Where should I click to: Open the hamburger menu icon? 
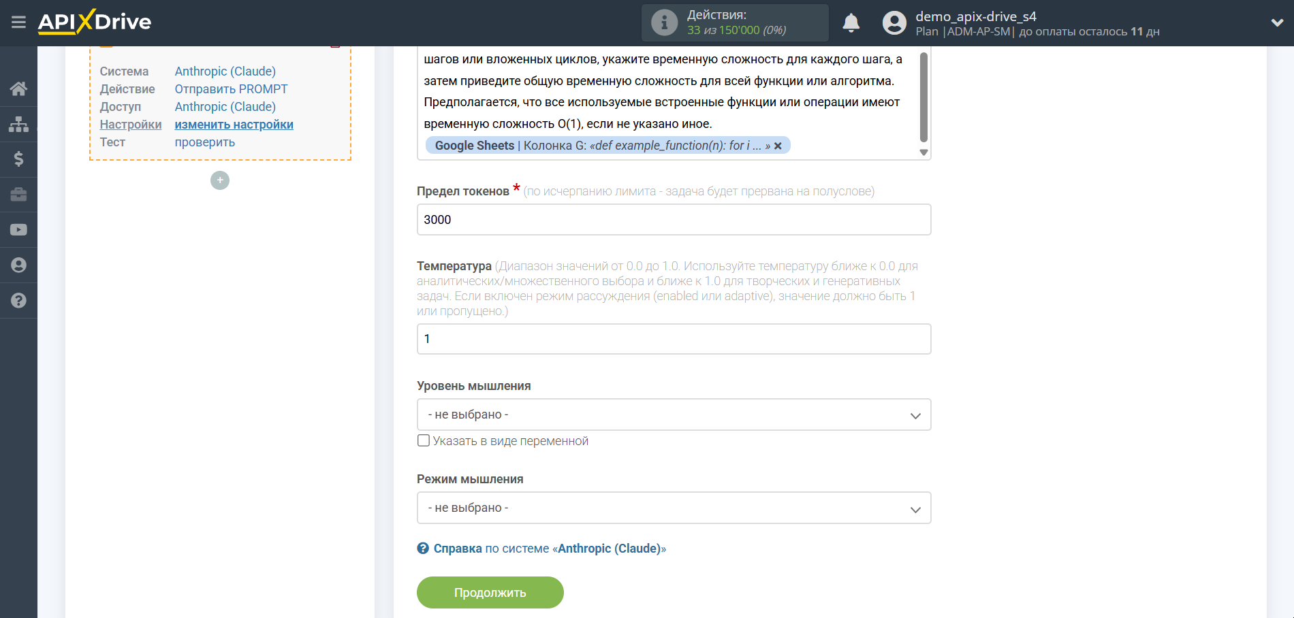(18, 22)
